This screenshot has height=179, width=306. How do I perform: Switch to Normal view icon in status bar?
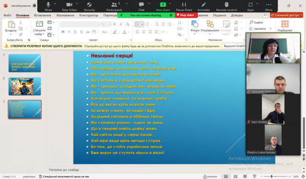pos(226,177)
